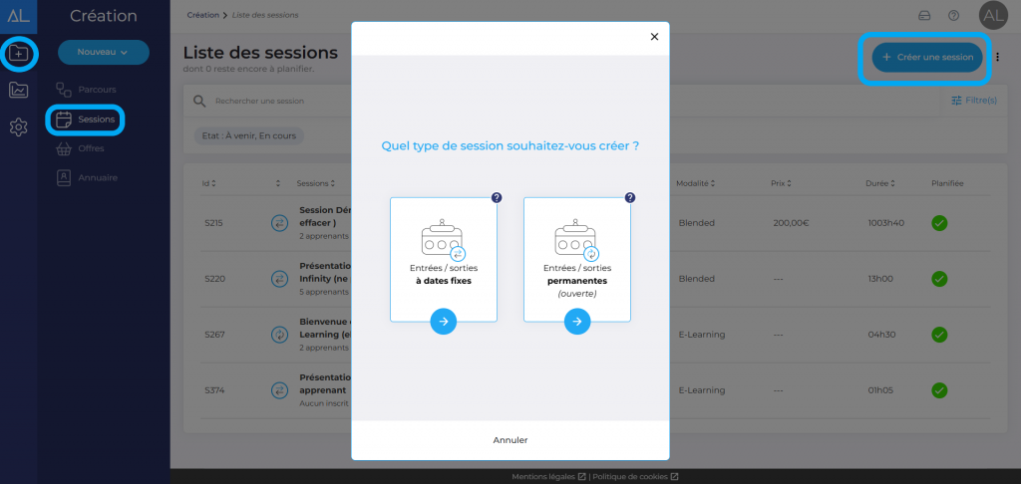Screen dimensions: 1021x484
Task: Click arrow button under 'permanentes (ouverte)'
Action: (577, 321)
